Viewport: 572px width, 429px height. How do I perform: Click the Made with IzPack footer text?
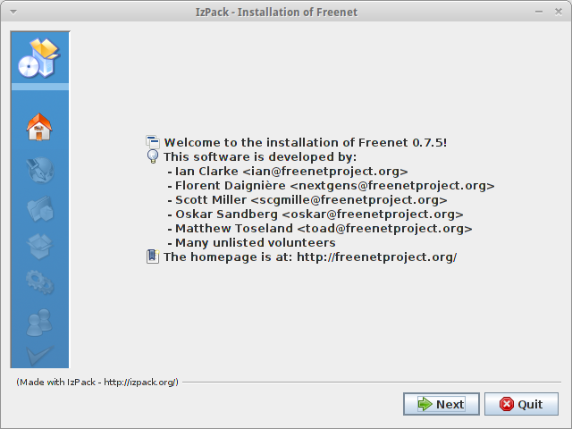(97, 382)
